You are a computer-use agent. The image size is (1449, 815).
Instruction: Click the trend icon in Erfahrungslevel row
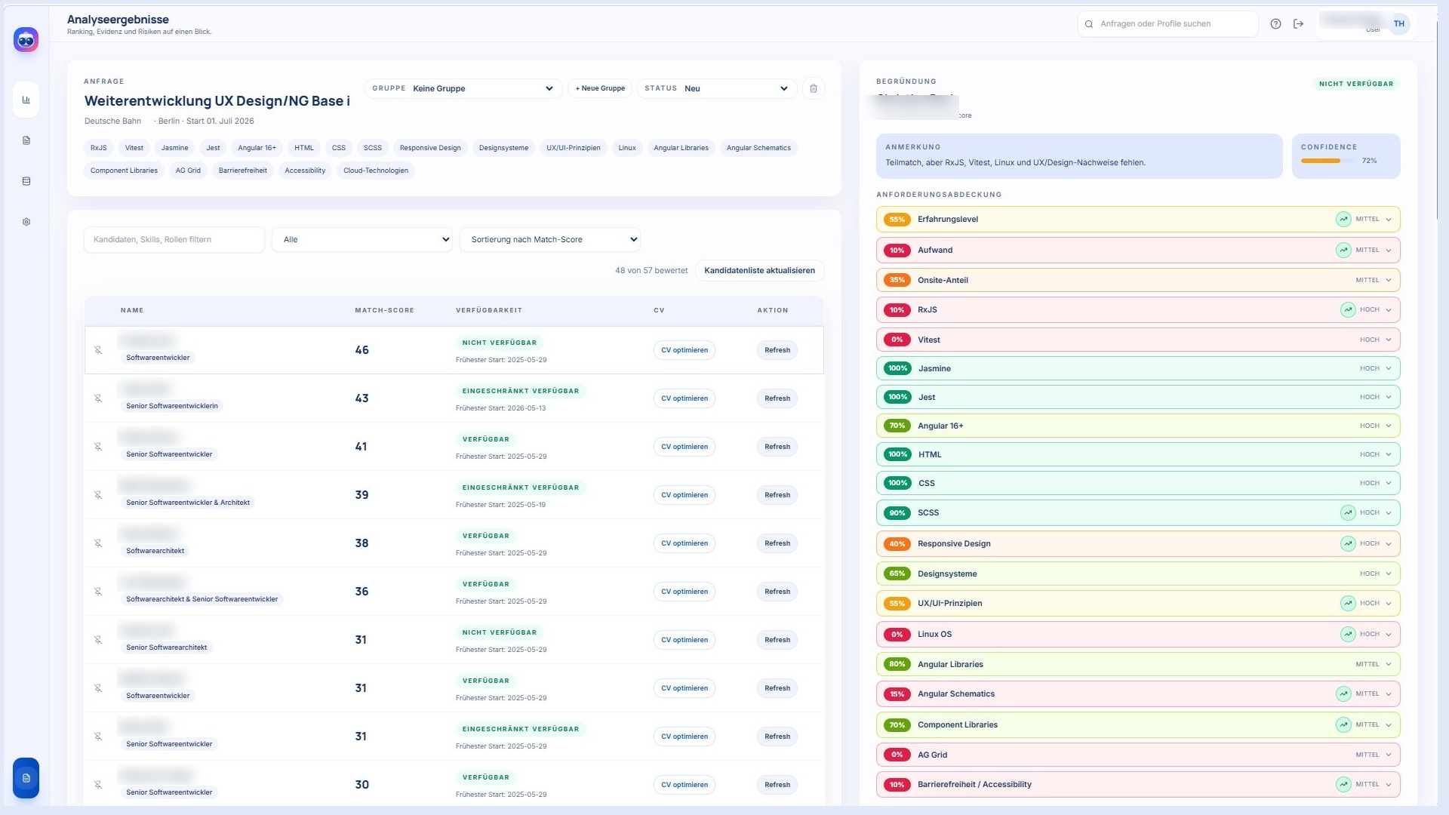1343,220
